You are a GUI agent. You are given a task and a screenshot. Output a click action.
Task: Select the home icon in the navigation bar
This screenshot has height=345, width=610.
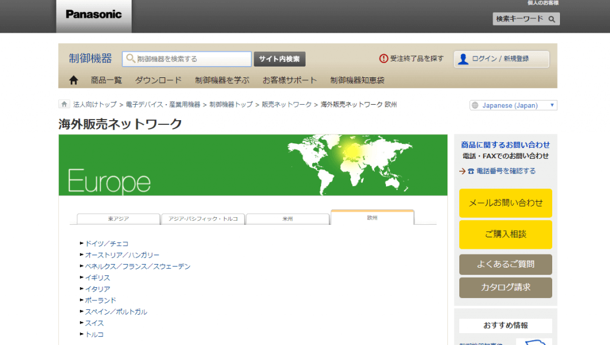pos(73,80)
